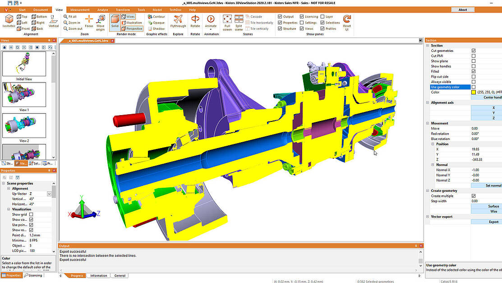
Task: Collapse the Create geometry group
Action: (428, 190)
